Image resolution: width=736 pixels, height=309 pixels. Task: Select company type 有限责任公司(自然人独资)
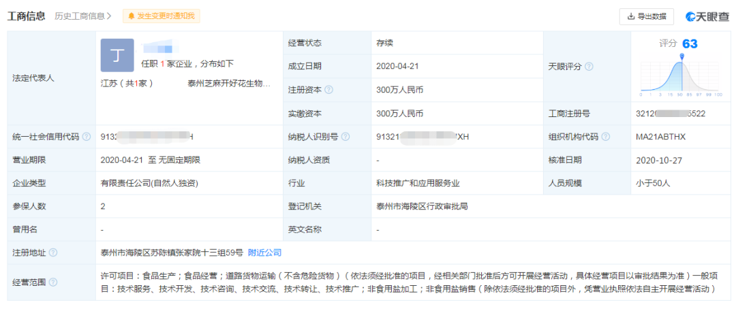pos(149,183)
